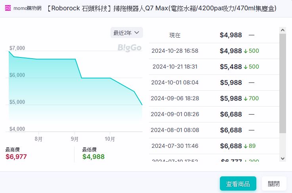Click the BigGo watermark logo in chart
The image size is (292, 193).
pyautogui.click(x=130, y=48)
